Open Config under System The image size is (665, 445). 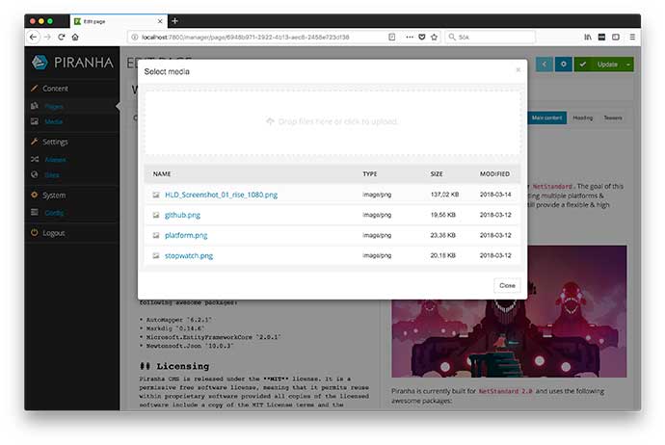point(55,212)
